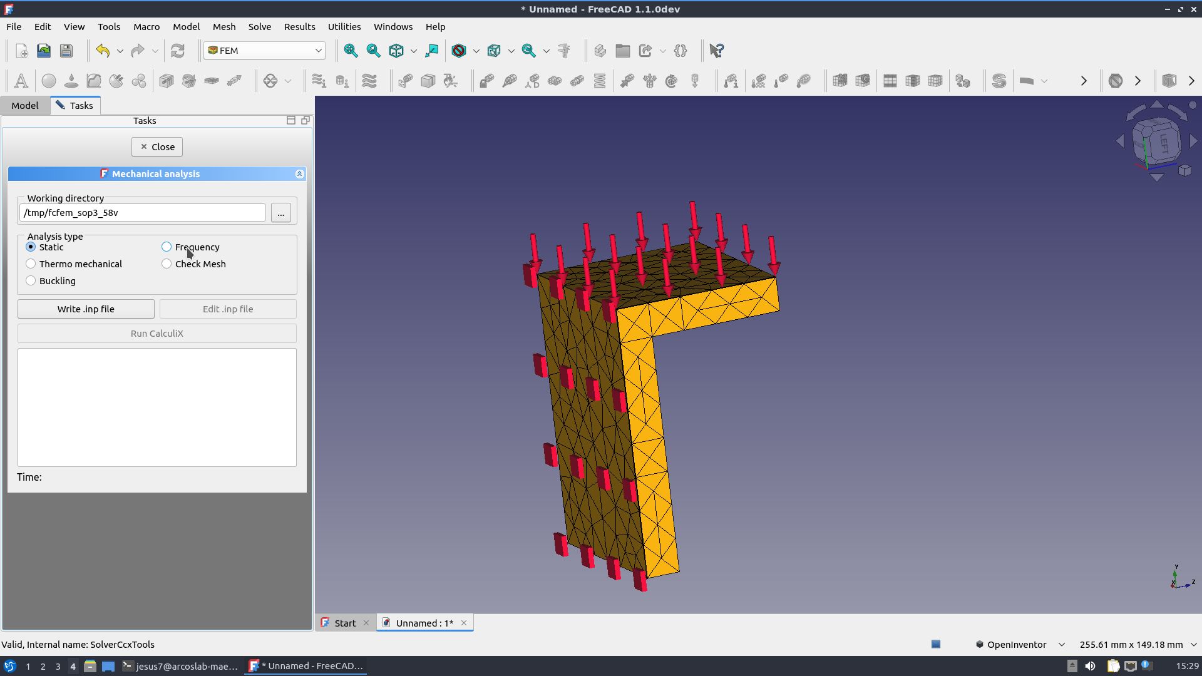Close the Unnamed document tab
1202x676 pixels.
[464, 623]
